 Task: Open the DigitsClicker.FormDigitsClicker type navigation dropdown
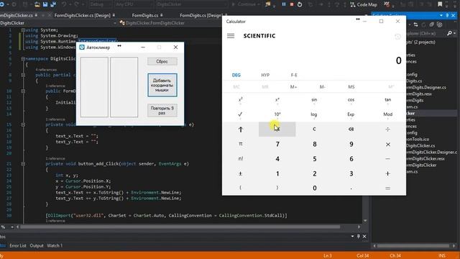coord(170,23)
